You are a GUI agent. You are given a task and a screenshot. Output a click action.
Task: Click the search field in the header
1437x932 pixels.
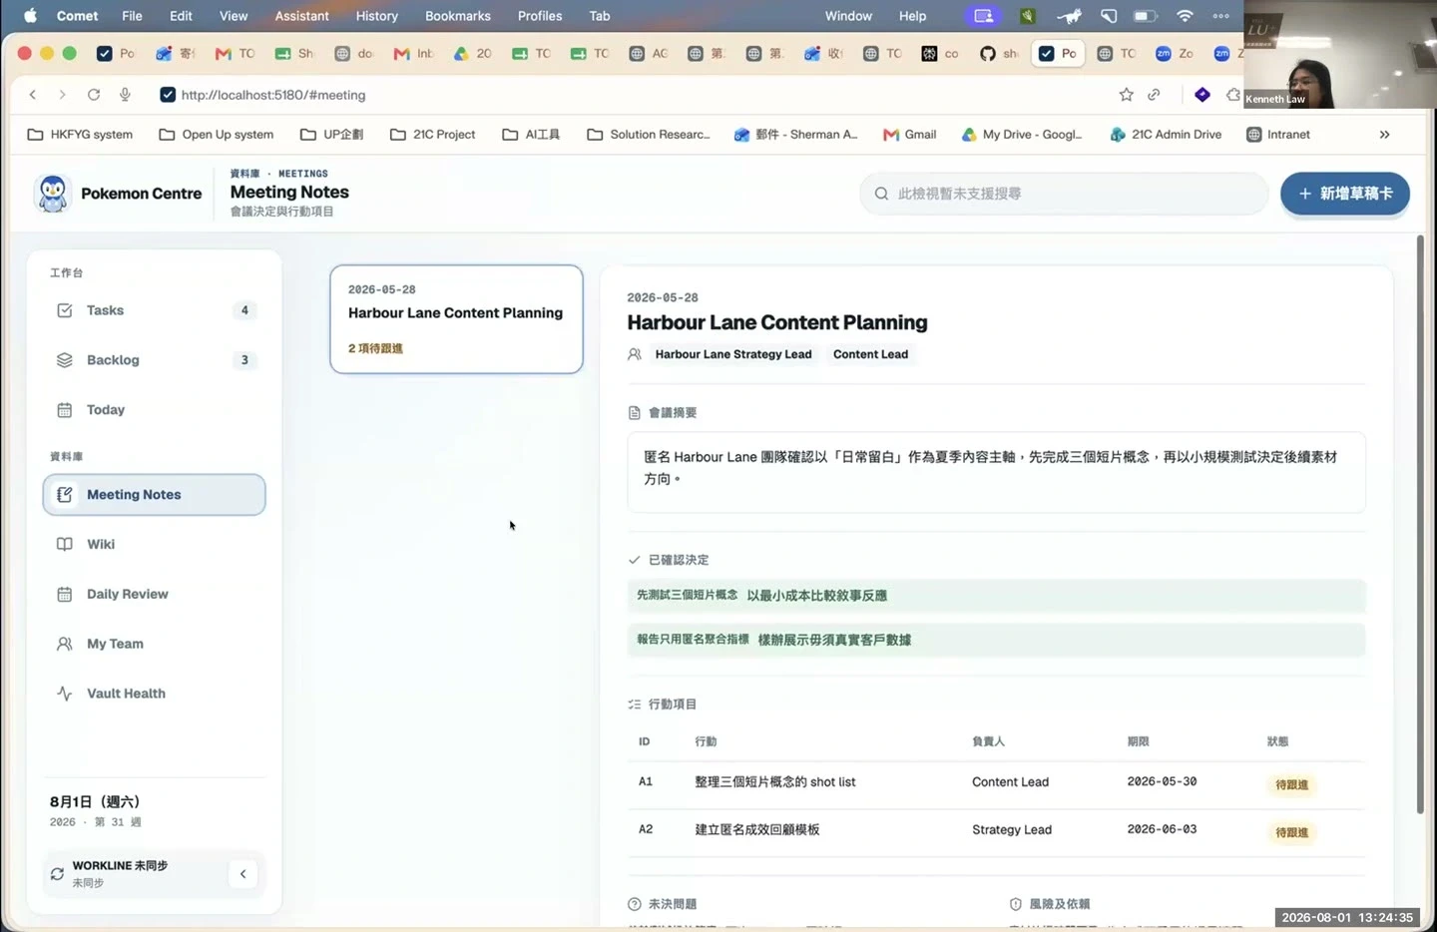coord(1064,194)
